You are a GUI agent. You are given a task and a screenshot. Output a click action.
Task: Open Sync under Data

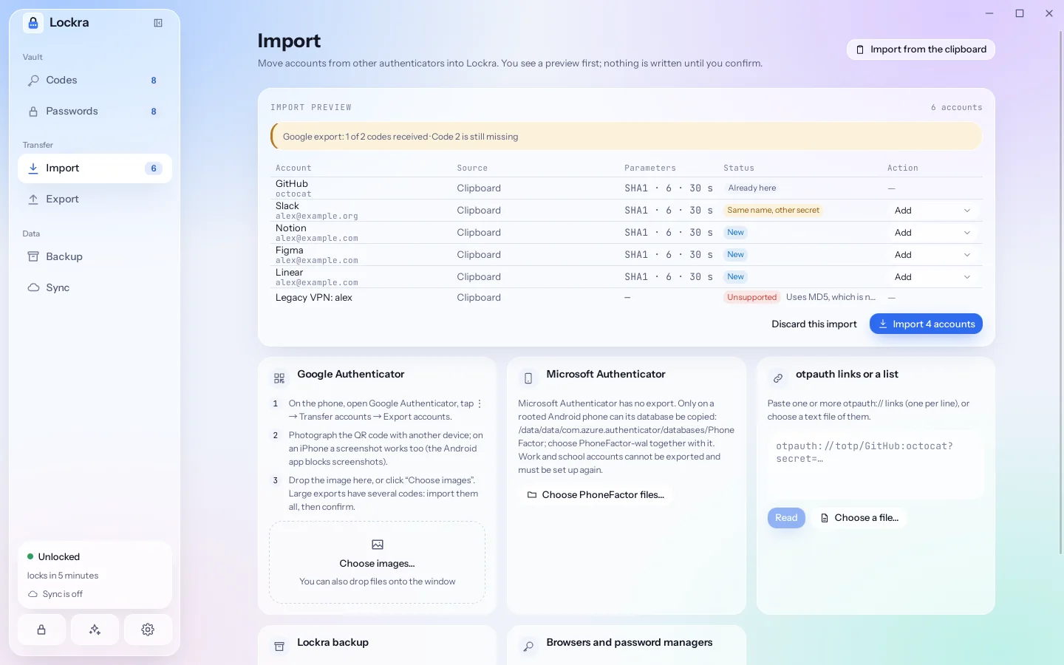pos(95,288)
